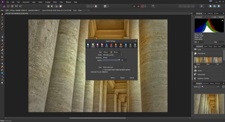Click the zoom out minus button in Navigator
225x122 pixels.
click(x=199, y=87)
